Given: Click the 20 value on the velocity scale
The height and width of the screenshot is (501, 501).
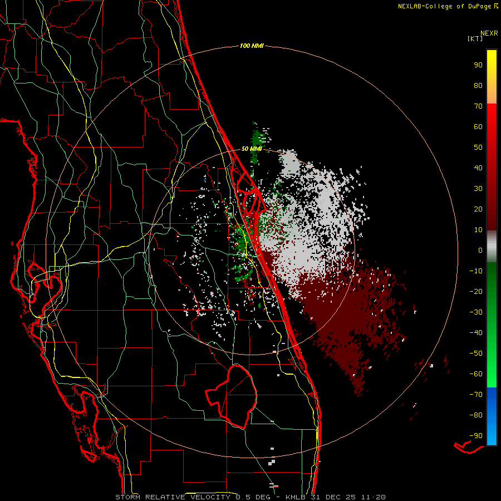Looking at the screenshot, I should (478, 209).
